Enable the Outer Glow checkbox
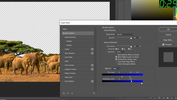The image size is (177, 100). coord(63,77)
